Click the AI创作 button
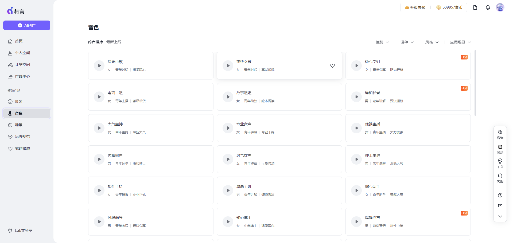The width and height of the screenshot is (513, 243). (x=27, y=25)
